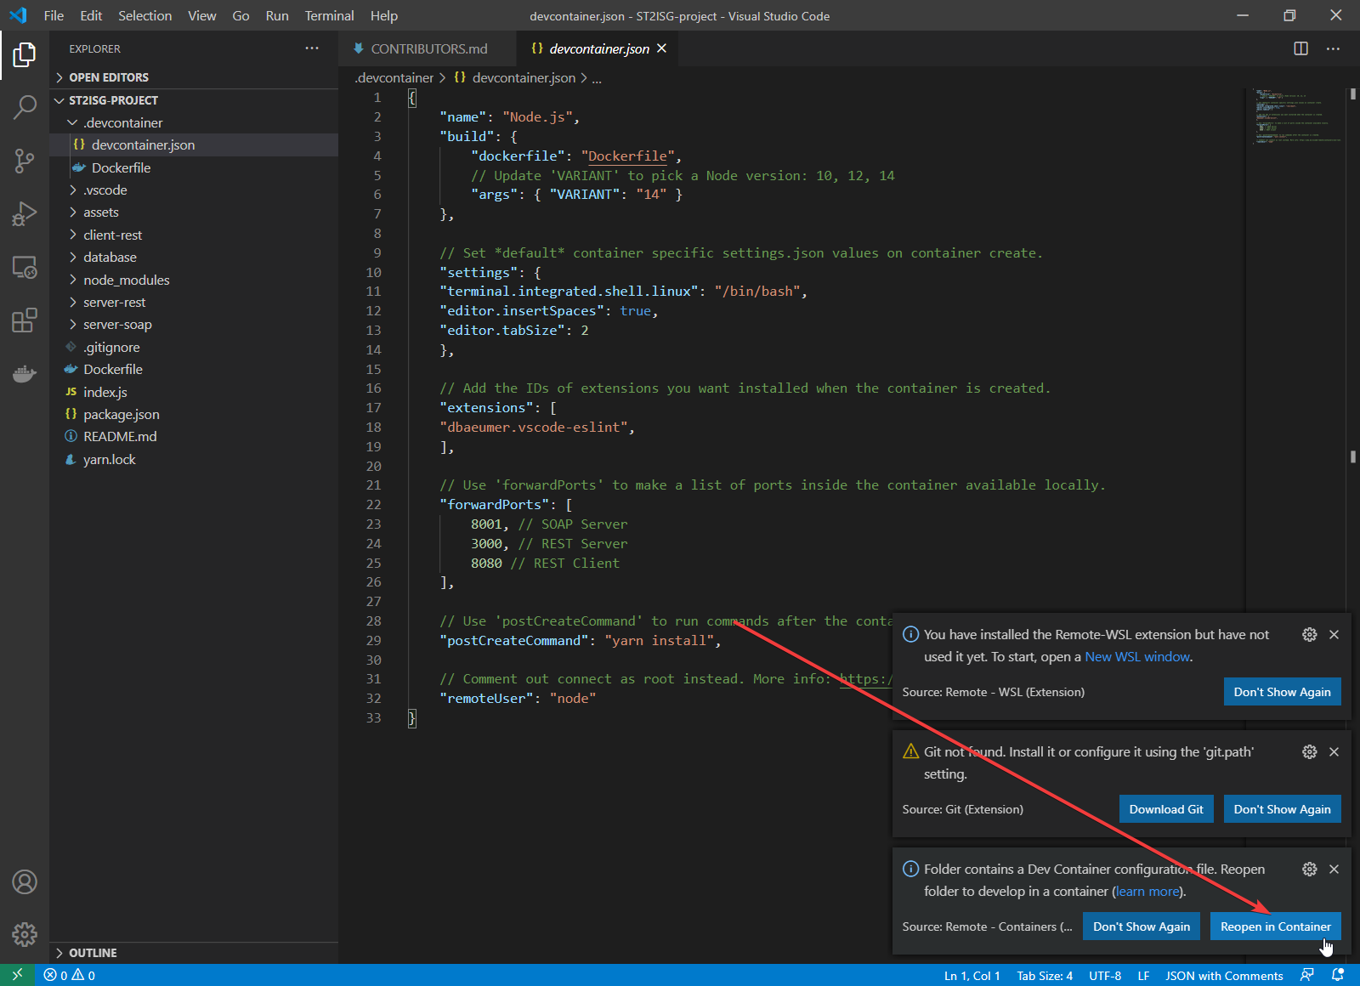Expand the assets folder

pyautogui.click(x=194, y=212)
